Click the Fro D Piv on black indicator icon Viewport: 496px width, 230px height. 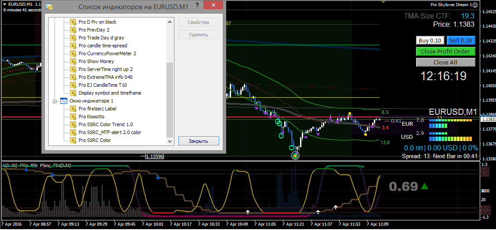click(73, 22)
